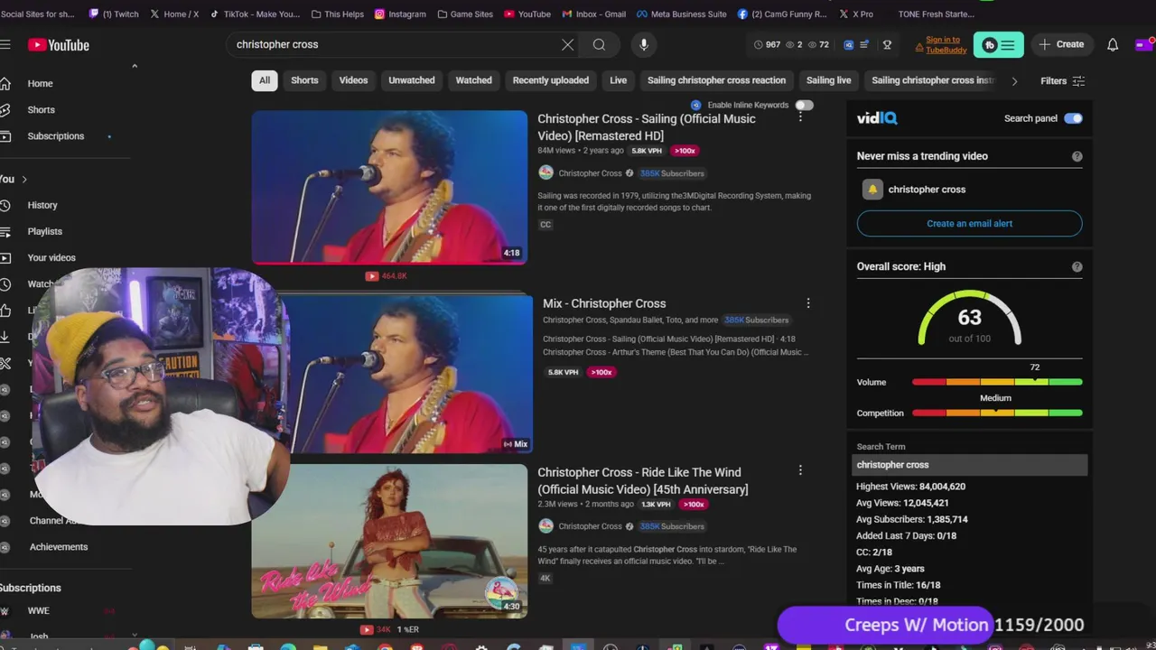1156x650 pixels.
Task: Open the Instagram bookmark in bookmarks bar
Action: coord(400,14)
